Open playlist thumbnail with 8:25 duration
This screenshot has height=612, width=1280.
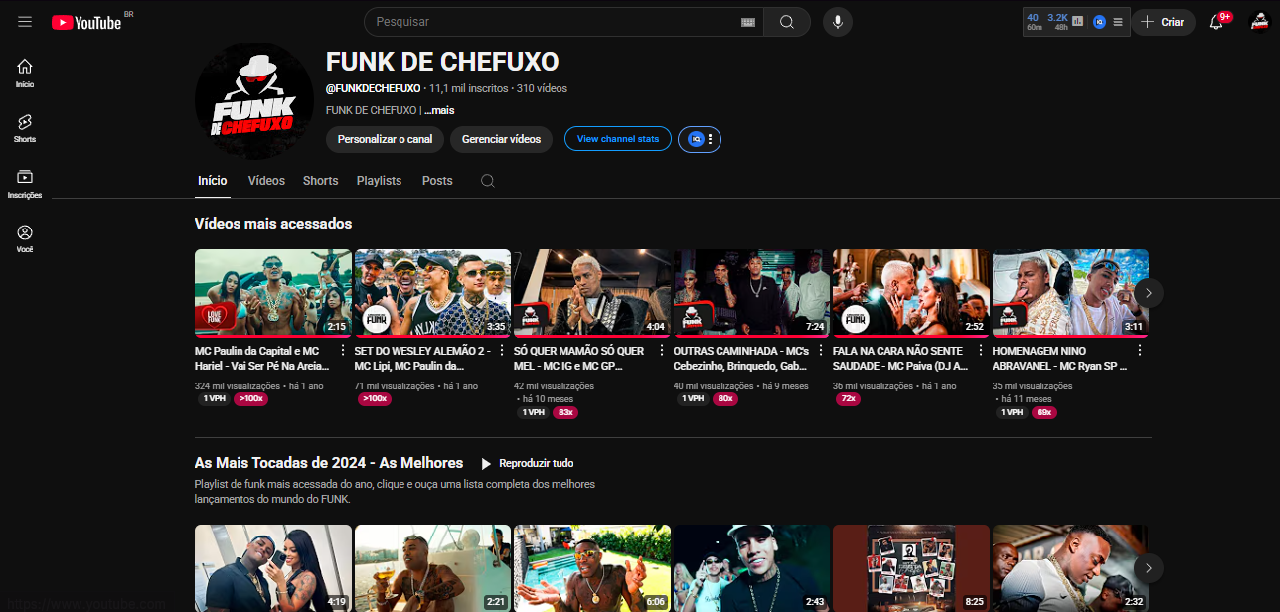click(911, 568)
